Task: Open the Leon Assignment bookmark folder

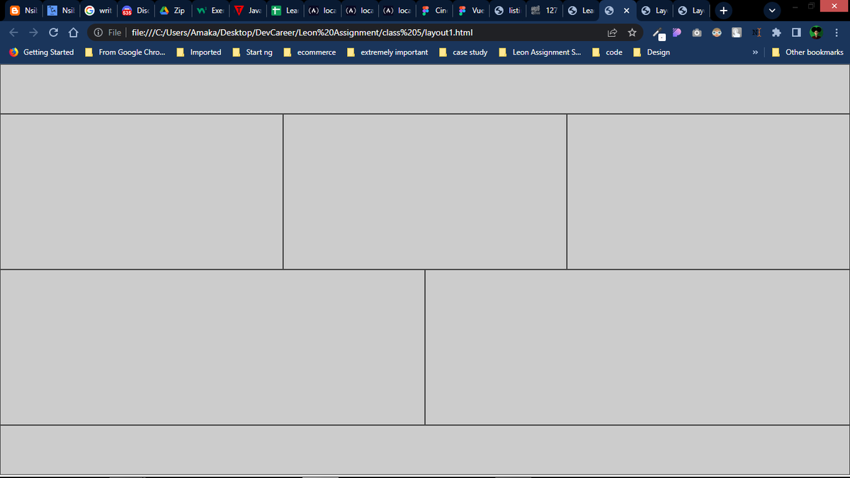Action: click(540, 52)
